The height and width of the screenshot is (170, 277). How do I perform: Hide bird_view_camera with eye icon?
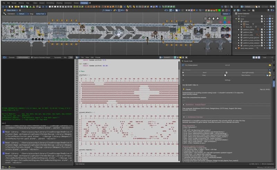(x=272, y=48)
